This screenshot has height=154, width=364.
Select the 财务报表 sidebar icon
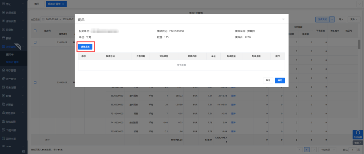click(4, 113)
